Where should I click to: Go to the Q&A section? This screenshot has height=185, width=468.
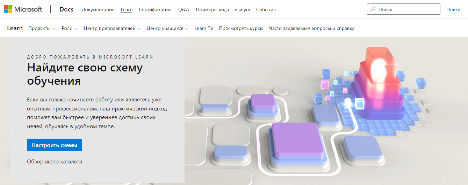pos(183,9)
